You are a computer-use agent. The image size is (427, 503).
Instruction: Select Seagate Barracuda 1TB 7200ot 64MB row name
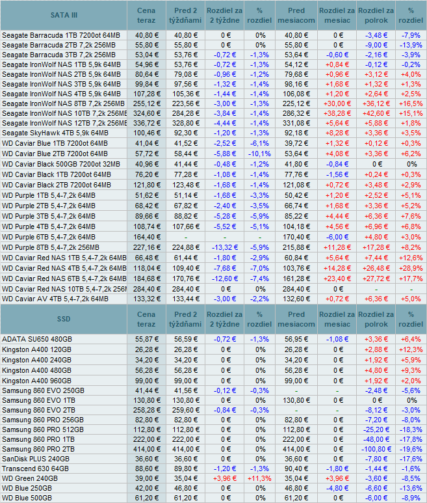pos(61,35)
